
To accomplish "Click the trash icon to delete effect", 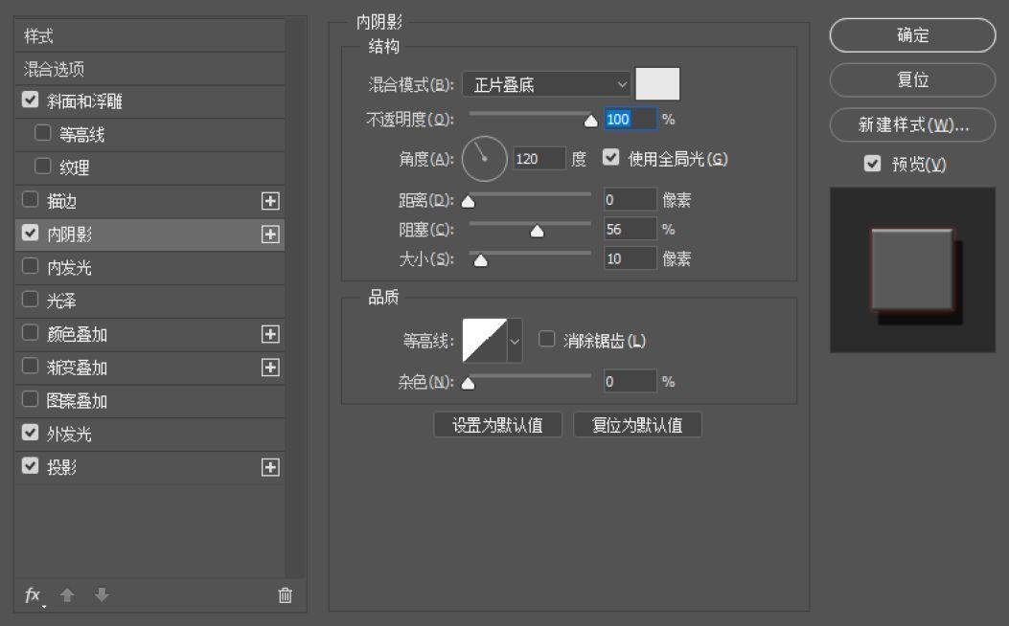I will [x=285, y=594].
